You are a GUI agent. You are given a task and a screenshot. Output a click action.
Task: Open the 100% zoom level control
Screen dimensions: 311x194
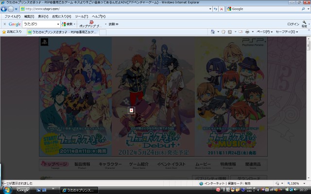pos(296,183)
